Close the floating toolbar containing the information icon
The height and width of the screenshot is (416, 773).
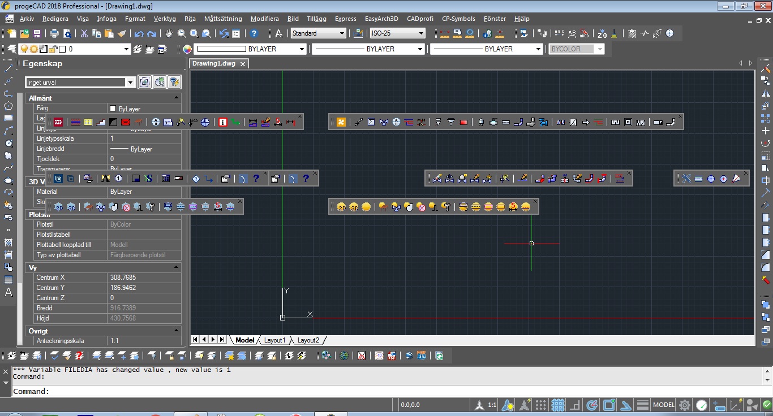click(x=300, y=117)
